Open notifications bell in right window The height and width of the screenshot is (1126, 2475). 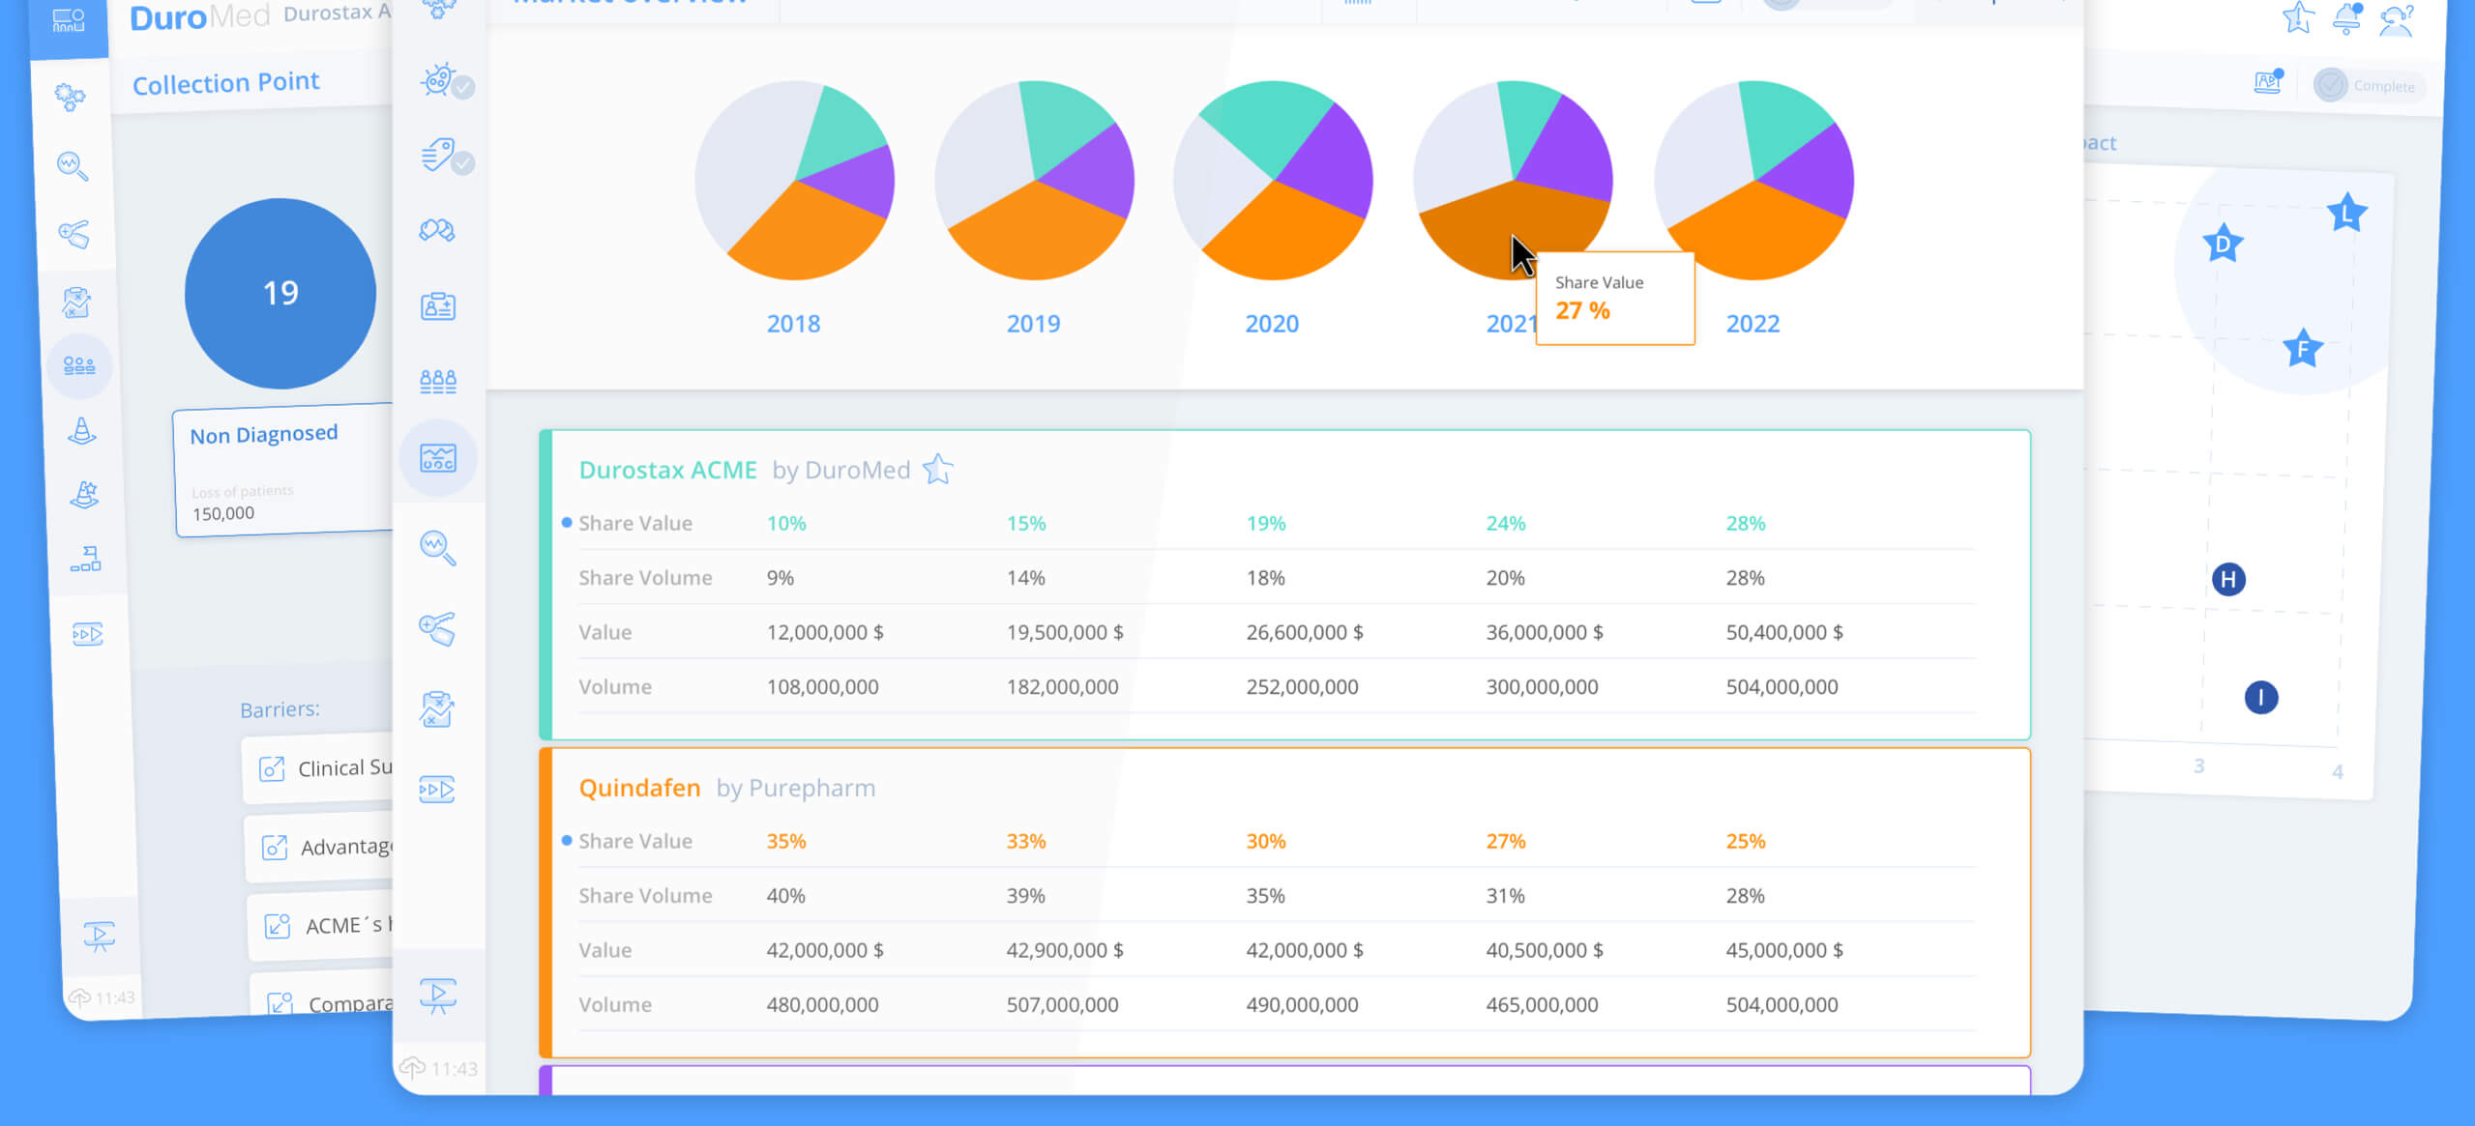[x=2347, y=18]
